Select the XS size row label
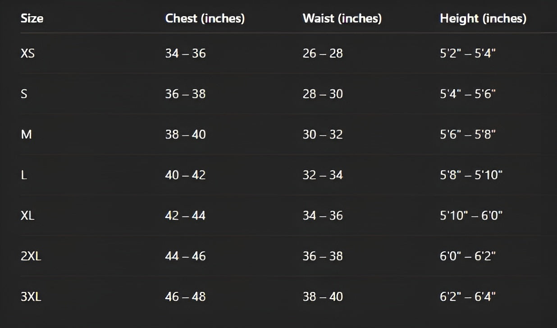557x328 pixels. pos(27,53)
